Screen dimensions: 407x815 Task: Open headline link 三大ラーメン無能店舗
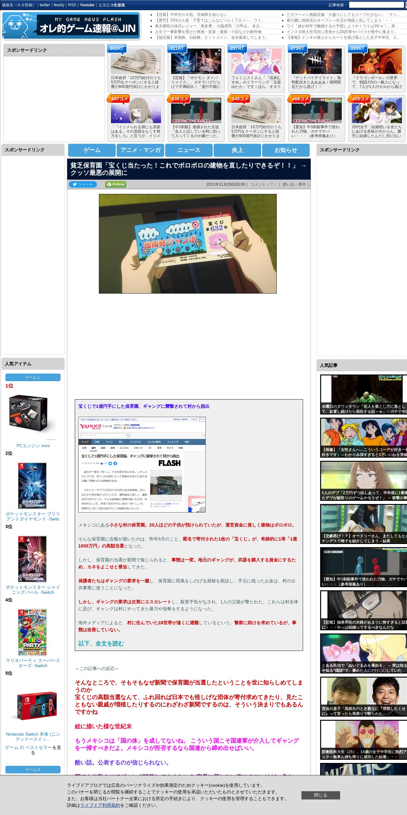[x=343, y=15]
